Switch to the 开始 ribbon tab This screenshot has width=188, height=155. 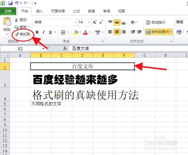click(x=25, y=11)
